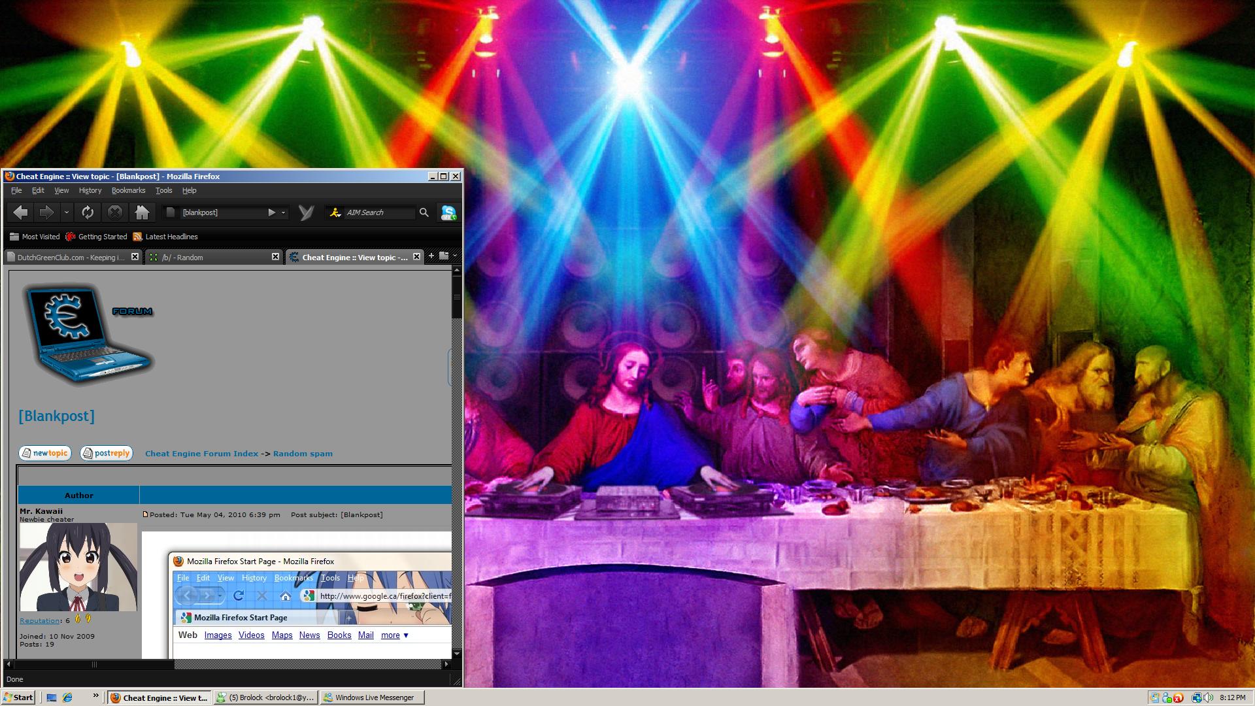Click the page icon beside the address

(x=171, y=212)
